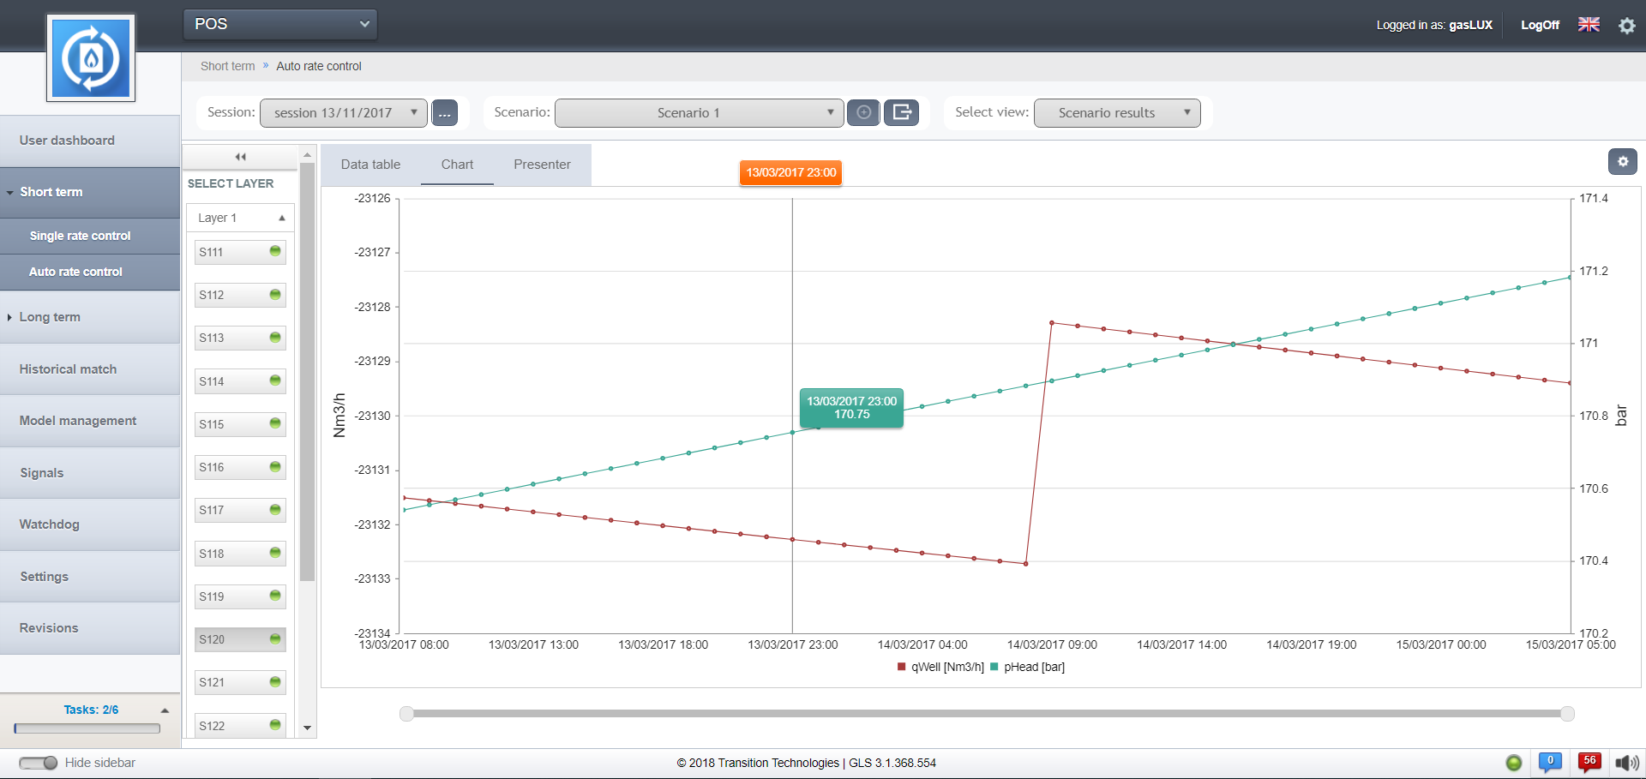Toggle the S115 layer green indicator

click(275, 423)
